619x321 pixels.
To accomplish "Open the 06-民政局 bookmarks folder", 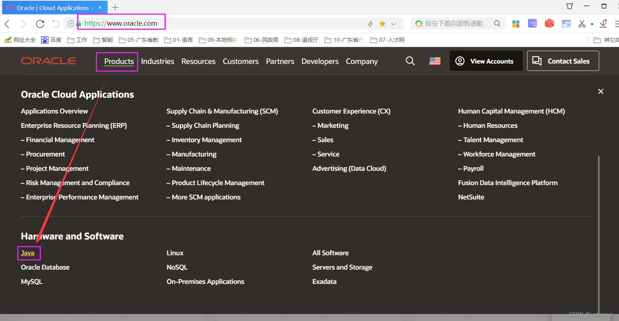I will click(x=262, y=40).
